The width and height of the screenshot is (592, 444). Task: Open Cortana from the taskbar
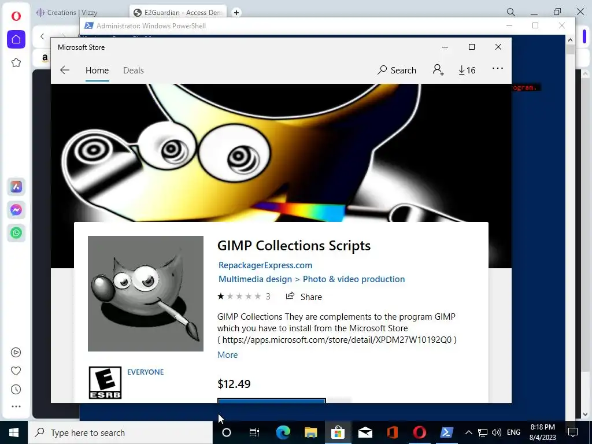click(x=227, y=432)
